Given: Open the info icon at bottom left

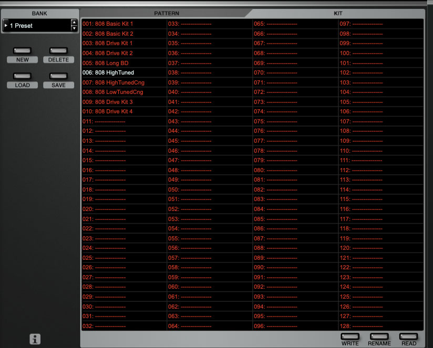Looking at the screenshot, I should click(35, 339).
